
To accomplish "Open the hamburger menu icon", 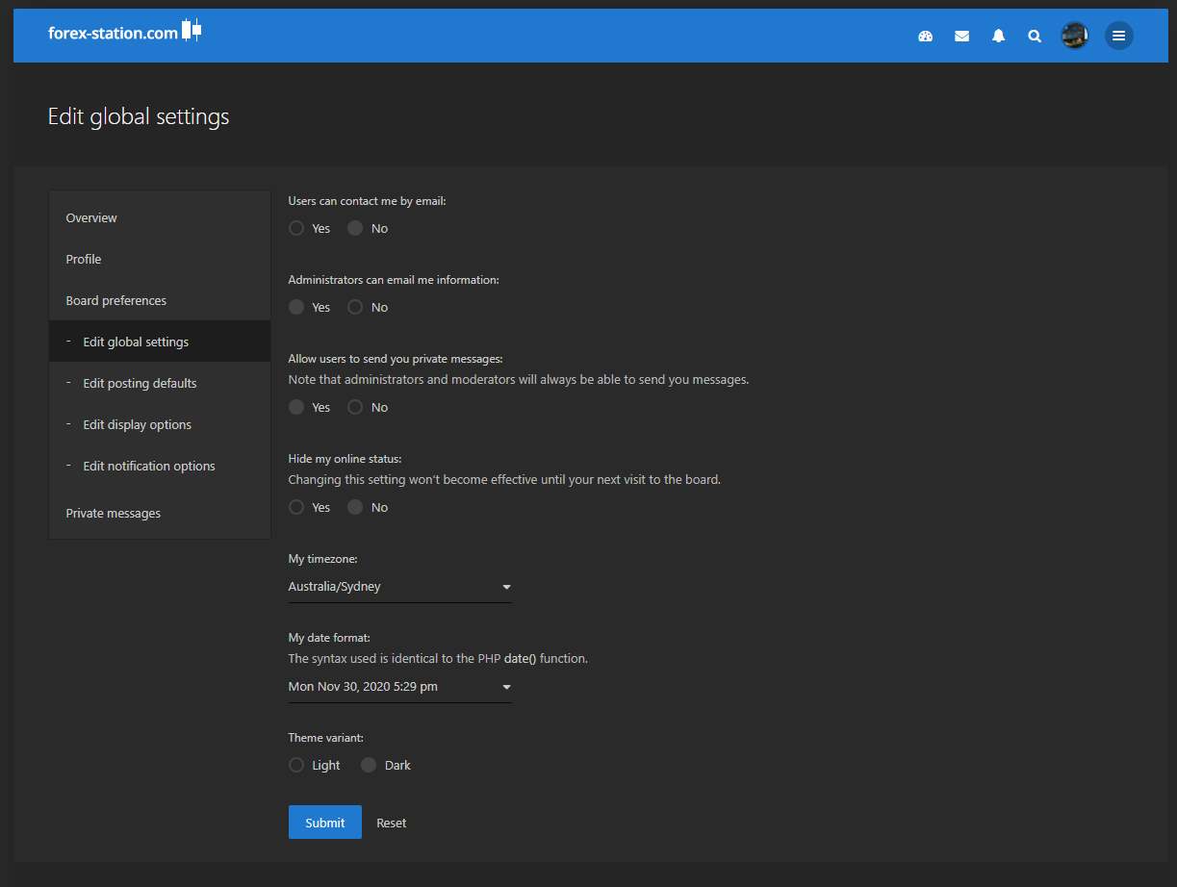I will pos(1118,37).
